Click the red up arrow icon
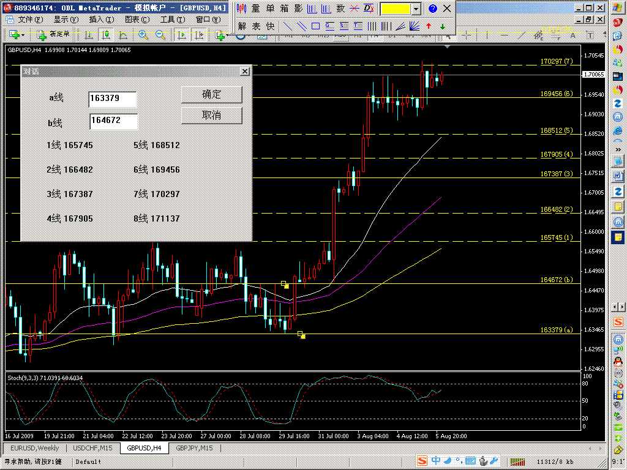The image size is (627, 470). pos(429,26)
